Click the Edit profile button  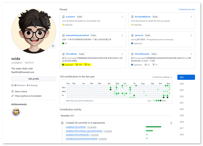(x=34, y=79)
